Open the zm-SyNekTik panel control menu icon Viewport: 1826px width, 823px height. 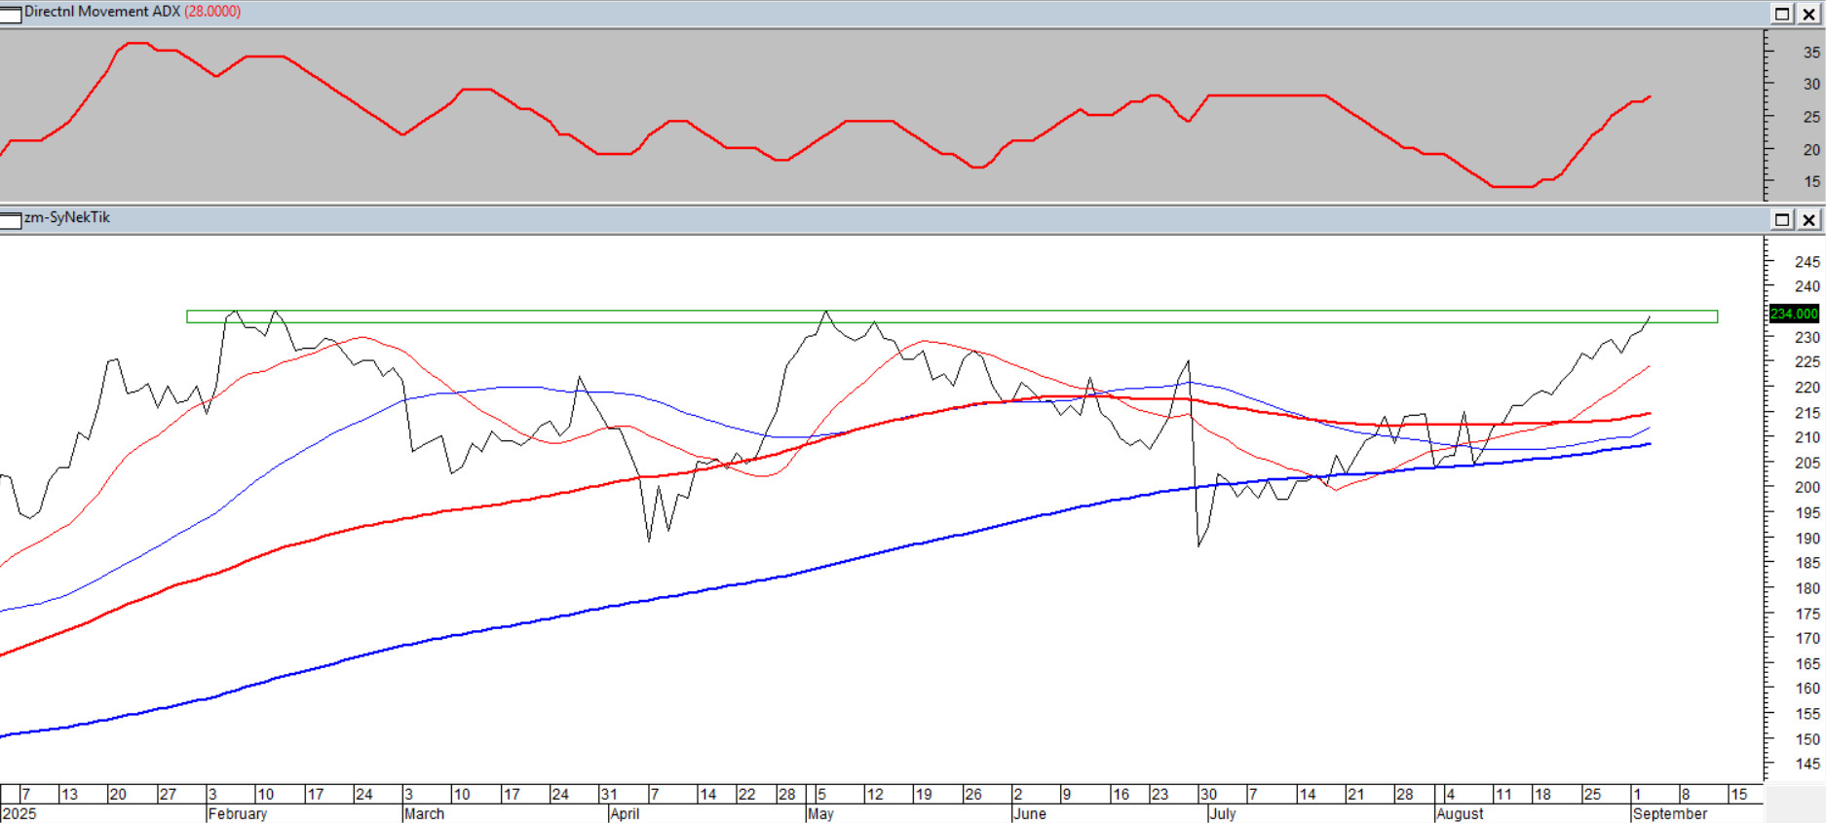[x=11, y=219]
